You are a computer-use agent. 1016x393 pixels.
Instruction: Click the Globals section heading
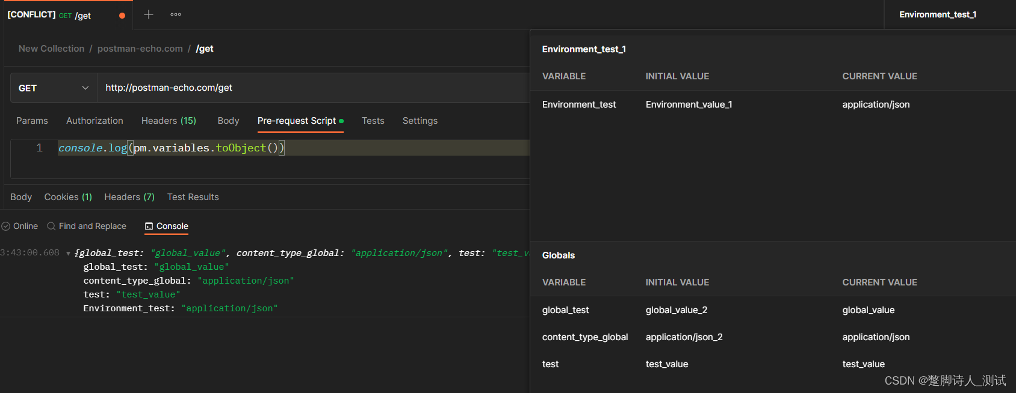tap(558, 255)
